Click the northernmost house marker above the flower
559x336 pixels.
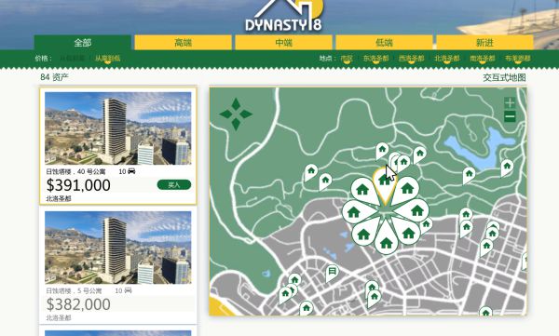382,151
